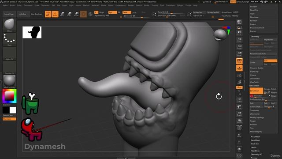Click the camera head orientation widget
This screenshot has height=159, width=282.
220,34
